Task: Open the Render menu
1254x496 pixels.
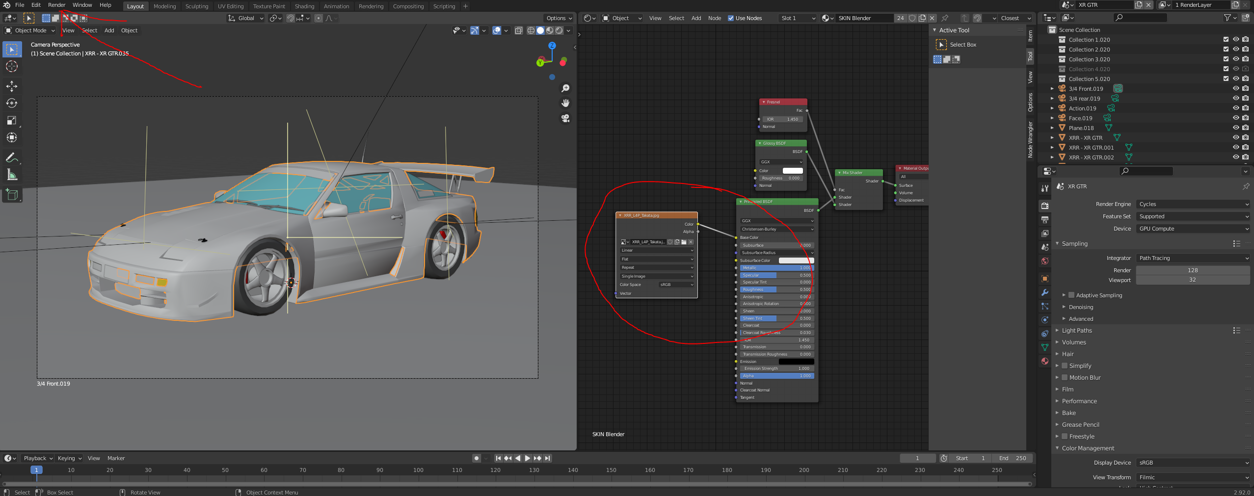Action: coord(56,5)
